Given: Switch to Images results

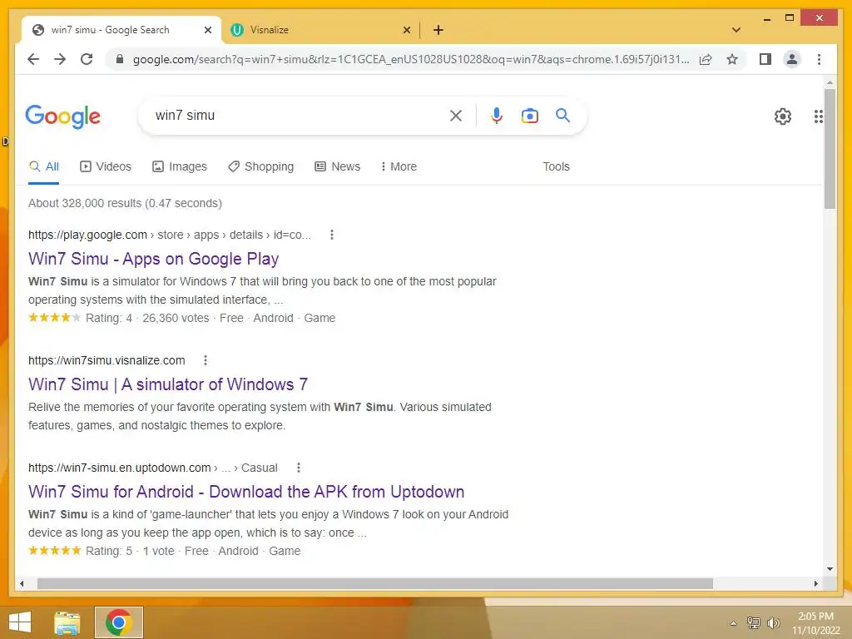Looking at the screenshot, I should click(180, 166).
